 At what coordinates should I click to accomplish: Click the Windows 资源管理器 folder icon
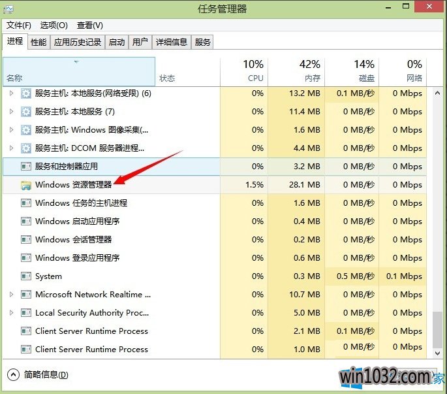(x=26, y=185)
